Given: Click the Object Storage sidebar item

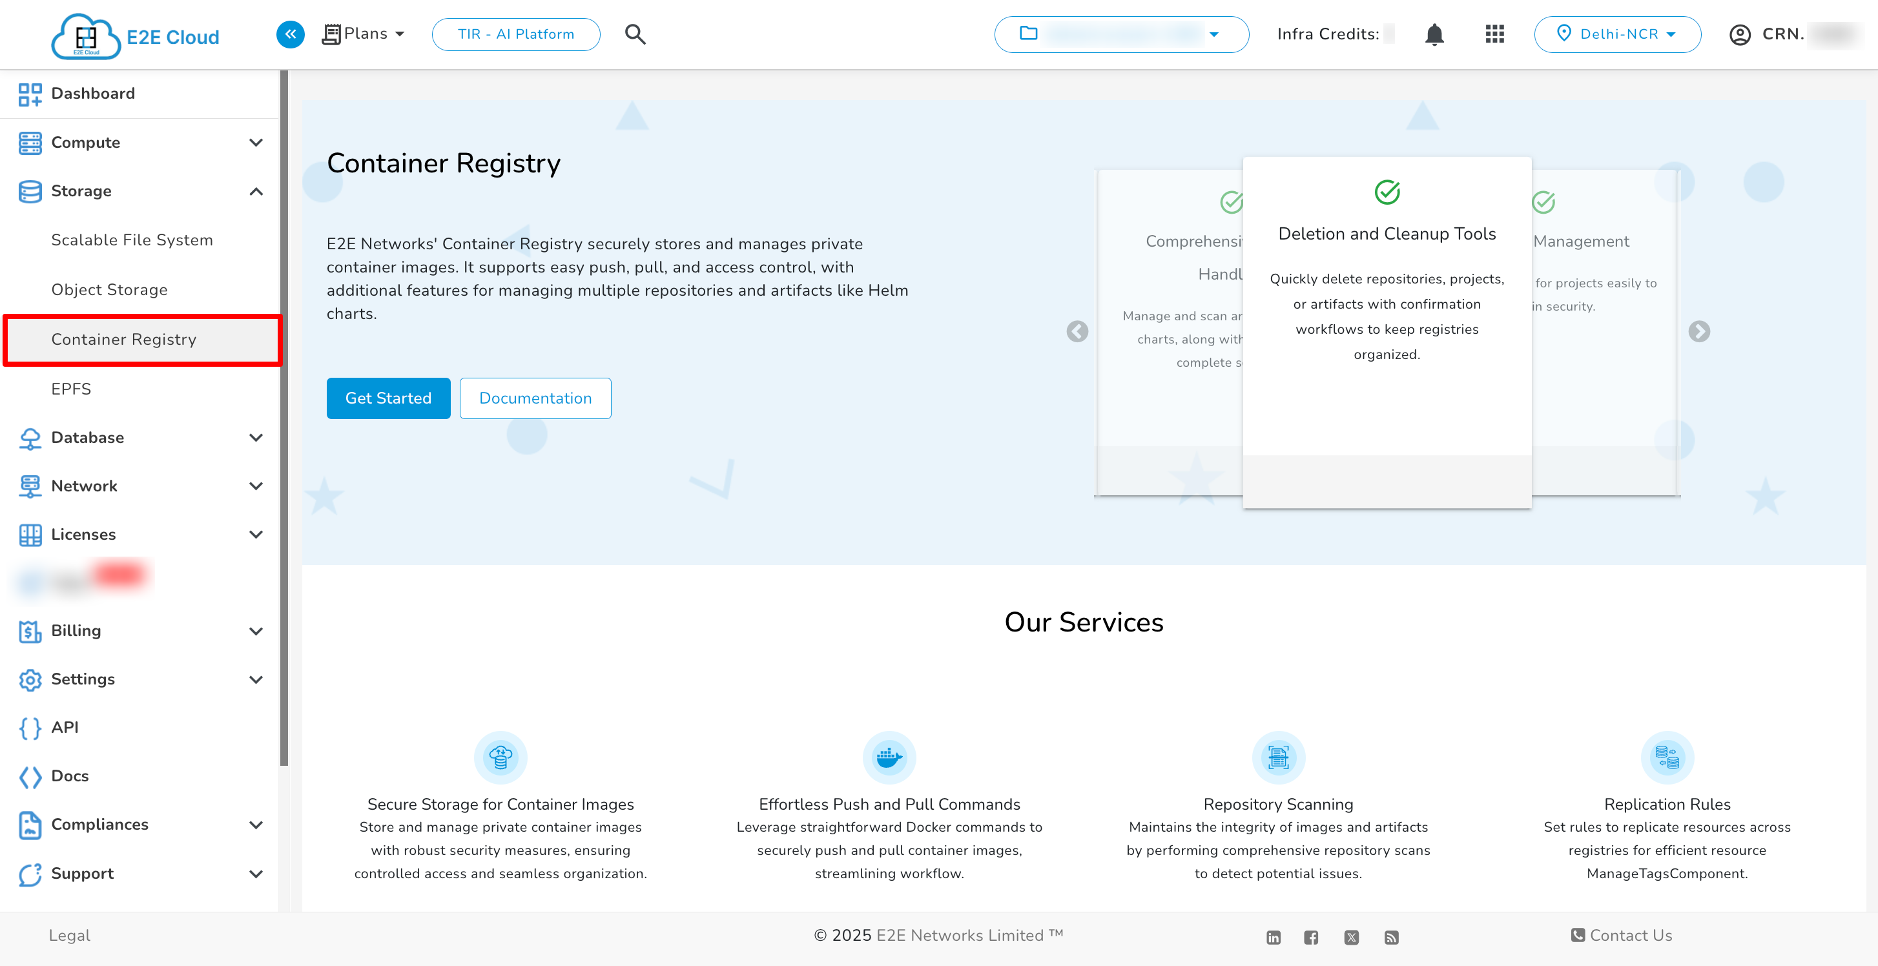Looking at the screenshot, I should pos(109,289).
